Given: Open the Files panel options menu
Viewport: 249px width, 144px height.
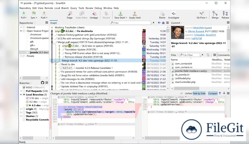Looking at the screenshot, I should click(214, 55).
